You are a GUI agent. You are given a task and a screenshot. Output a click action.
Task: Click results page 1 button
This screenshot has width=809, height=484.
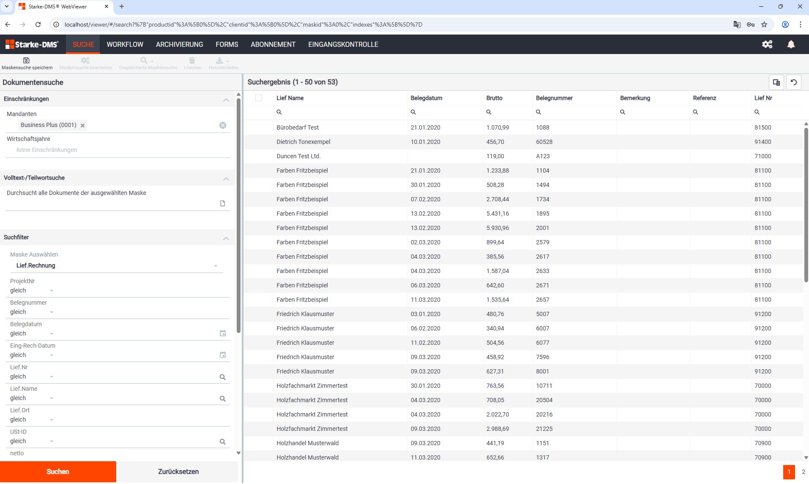tap(789, 472)
